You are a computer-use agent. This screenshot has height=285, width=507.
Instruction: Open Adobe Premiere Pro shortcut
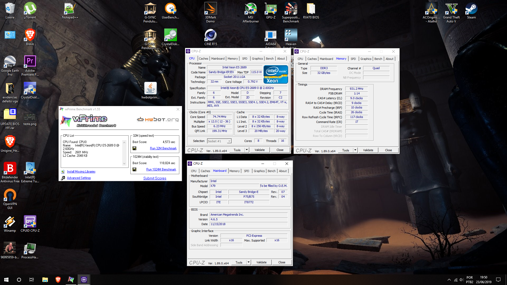[30, 66]
